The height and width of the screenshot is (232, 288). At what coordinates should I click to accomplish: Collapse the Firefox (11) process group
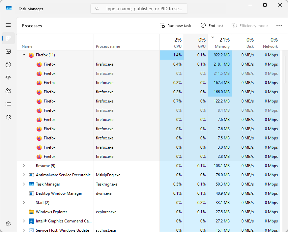24,55
